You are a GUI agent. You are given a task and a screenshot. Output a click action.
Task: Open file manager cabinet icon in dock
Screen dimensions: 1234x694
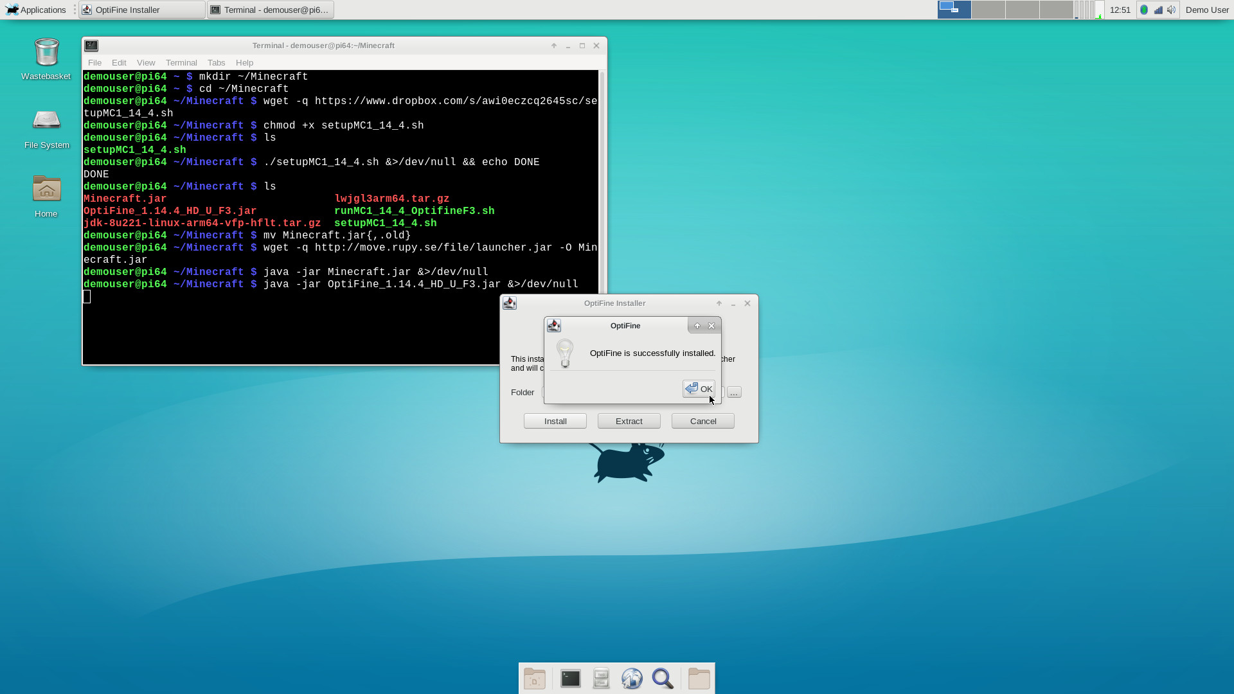coord(601,679)
